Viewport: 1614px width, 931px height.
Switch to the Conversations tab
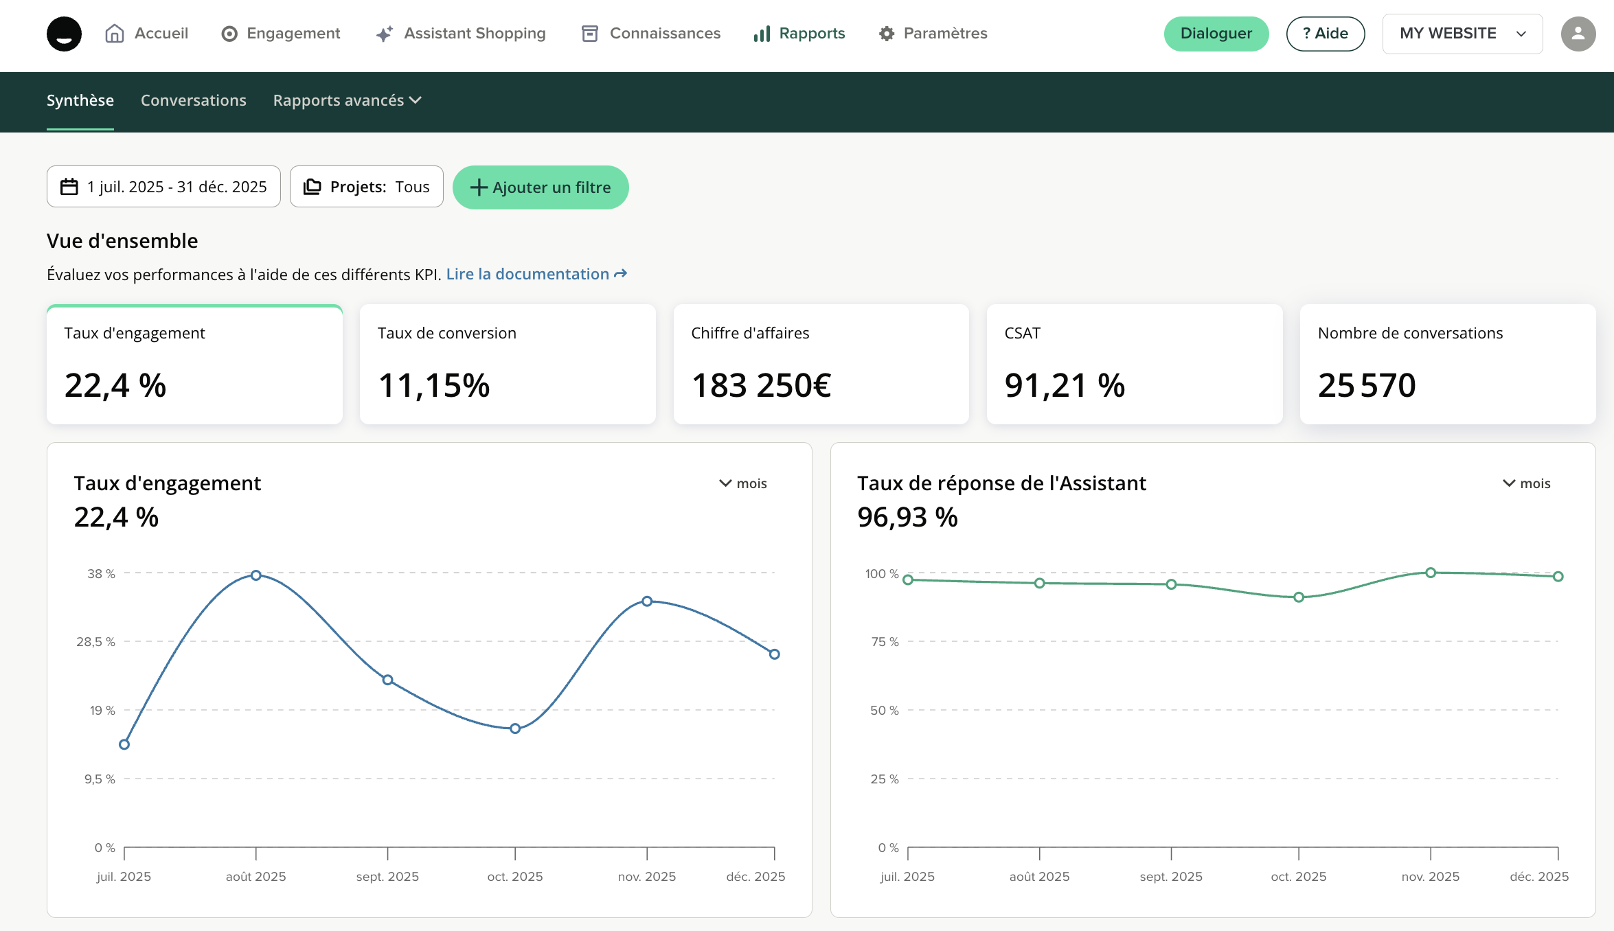pos(193,100)
